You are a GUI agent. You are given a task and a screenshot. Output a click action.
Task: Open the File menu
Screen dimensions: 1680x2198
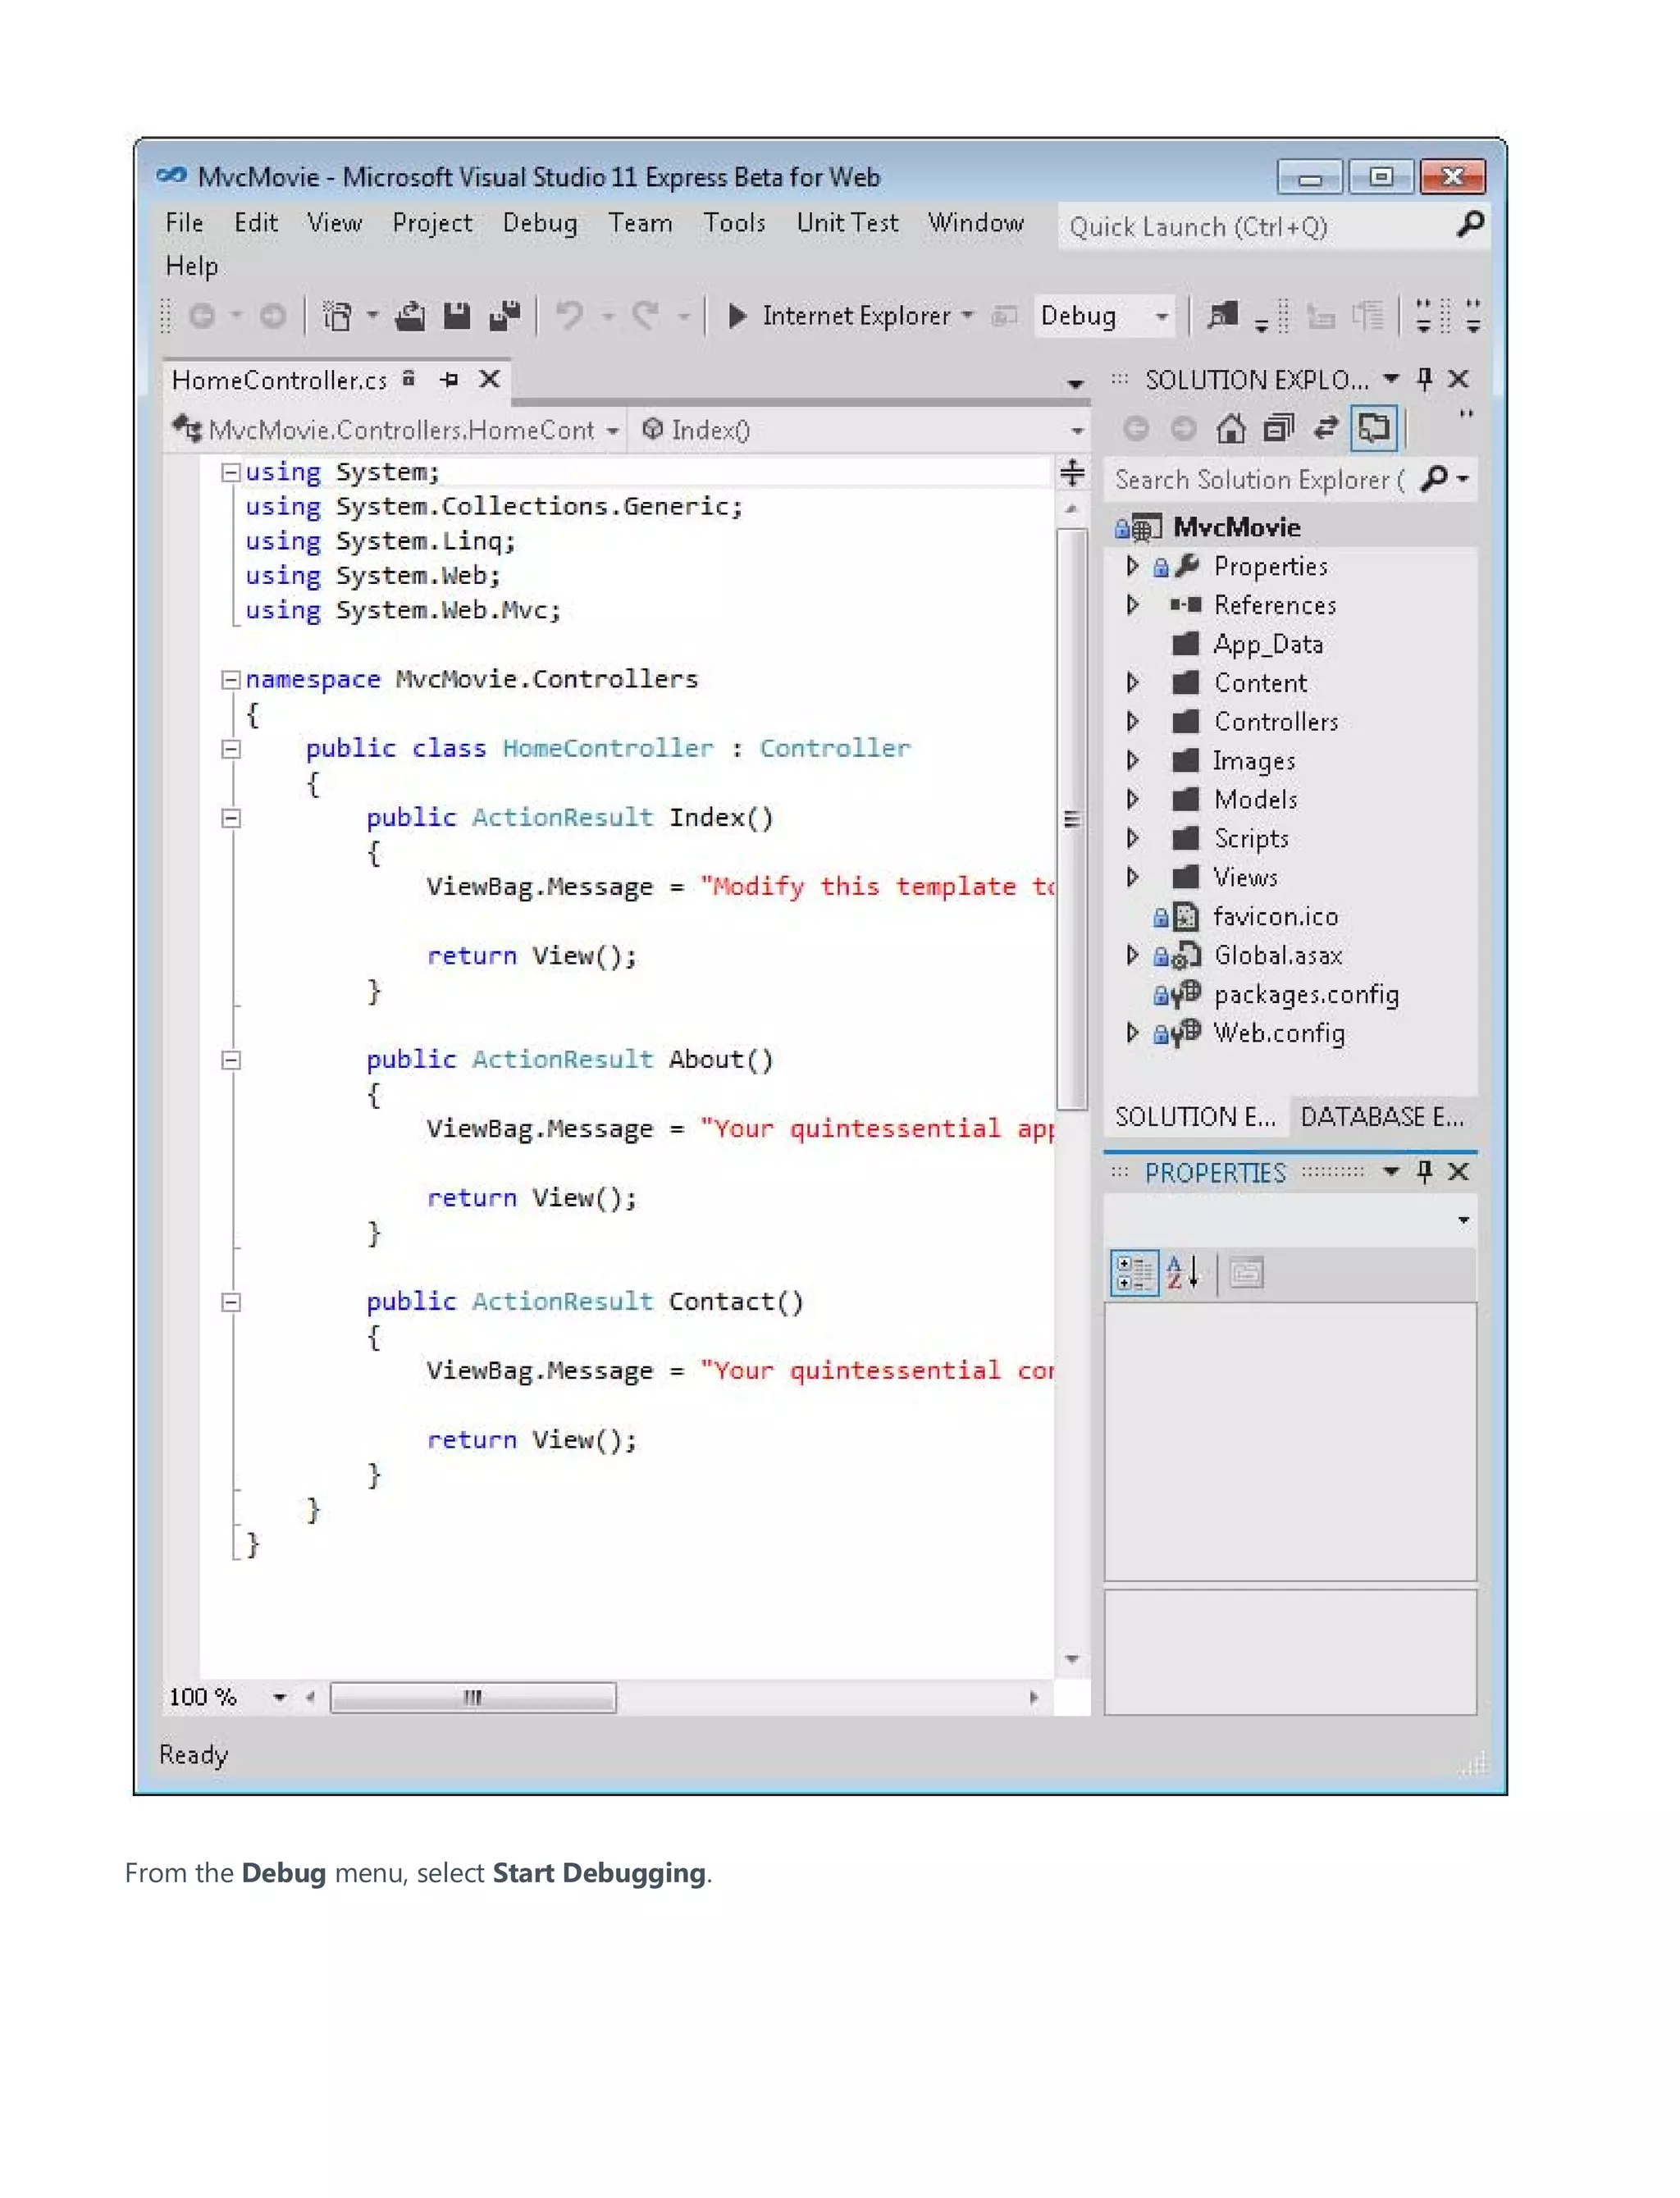(x=184, y=223)
